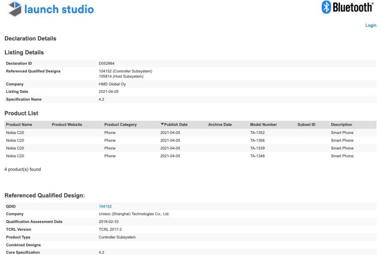The height and width of the screenshot is (255, 382).
Task: Sort by Model Number column header
Action: coord(263,125)
